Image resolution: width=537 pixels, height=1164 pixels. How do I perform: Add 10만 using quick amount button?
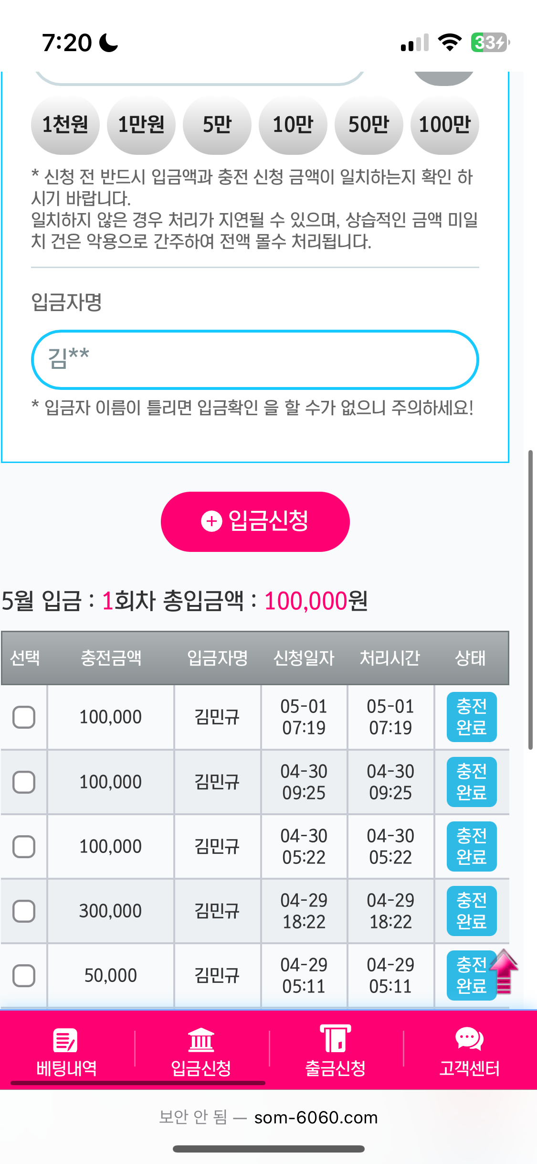click(x=293, y=125)
